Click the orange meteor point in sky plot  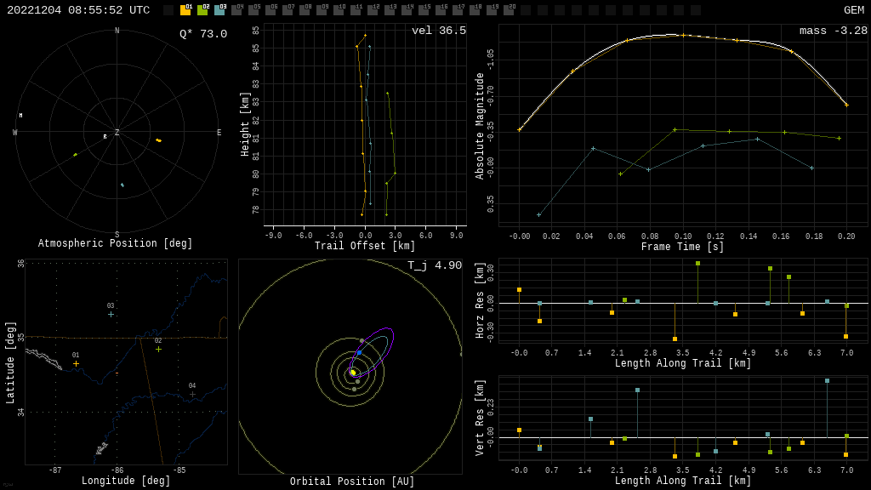158,140
